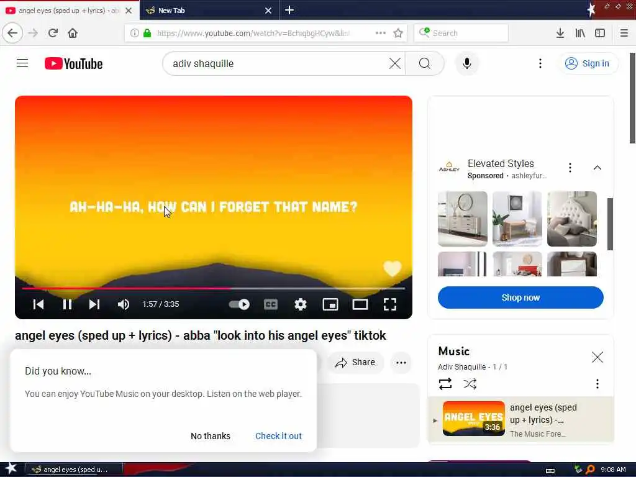Collapse the Elevated Styles sponsored panel
Screen dimensions: 636x477
tap(597, 168)
